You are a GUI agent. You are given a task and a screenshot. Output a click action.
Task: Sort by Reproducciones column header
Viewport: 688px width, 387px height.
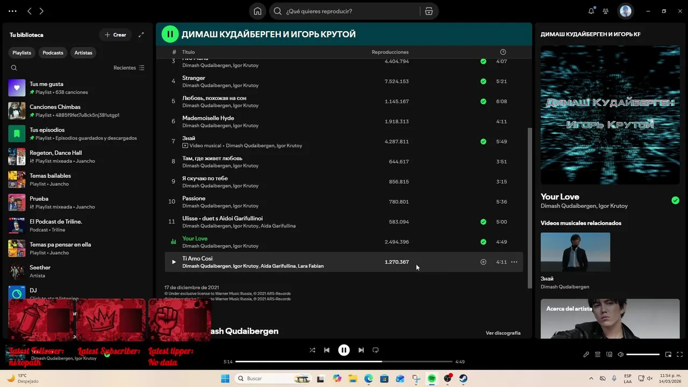pyautogui.click(x=390, y=52)
